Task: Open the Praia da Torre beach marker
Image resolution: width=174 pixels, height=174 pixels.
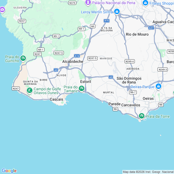Action: [x=142, y=116]
